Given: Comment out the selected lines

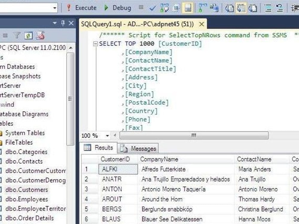Looking at the screenshot, I should point(268,8).
